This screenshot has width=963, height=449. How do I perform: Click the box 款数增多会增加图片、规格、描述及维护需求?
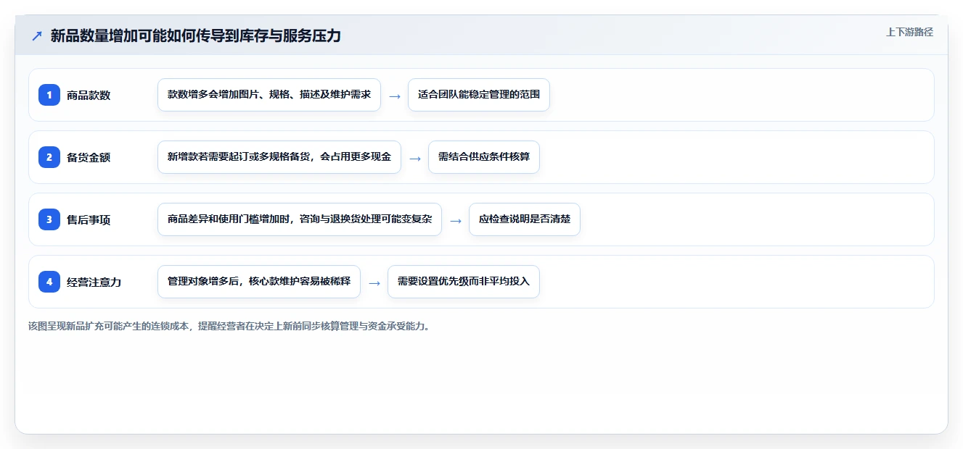pyautogui.click(x=269, y=95)
